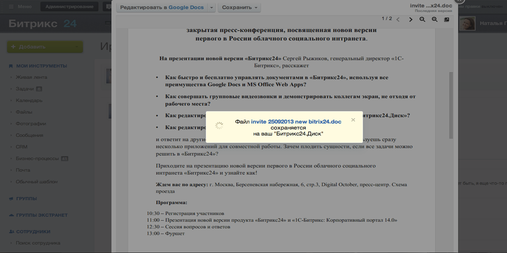Zoom in the document preview
The height and width of the screenshot is (253, 507).
[x=435, y=20]
